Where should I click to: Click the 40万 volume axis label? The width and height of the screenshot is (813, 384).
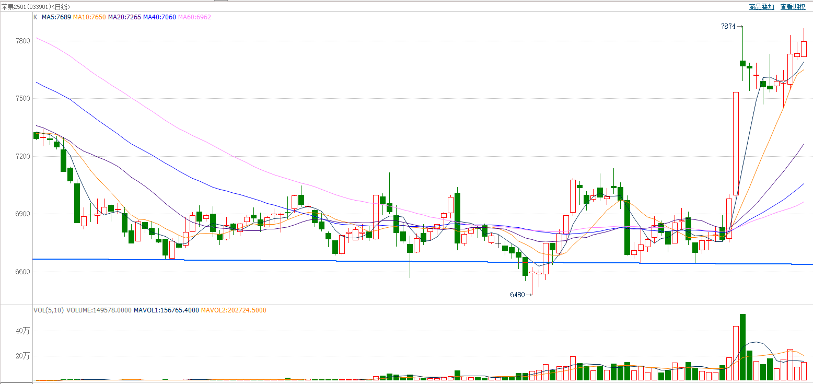[x=23, y=331]
